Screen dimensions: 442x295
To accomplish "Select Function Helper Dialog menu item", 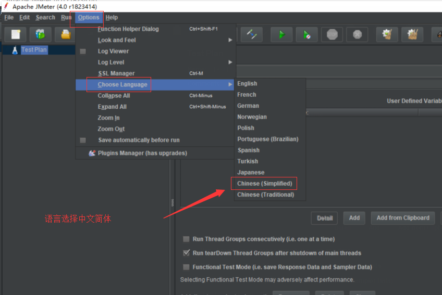I will coord(155,29).
